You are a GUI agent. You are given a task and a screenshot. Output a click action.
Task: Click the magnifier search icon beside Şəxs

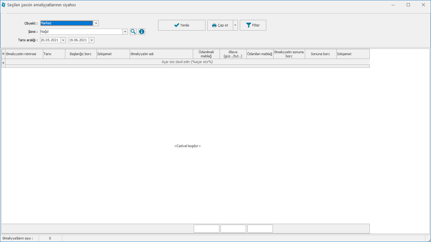coord(133,32)
